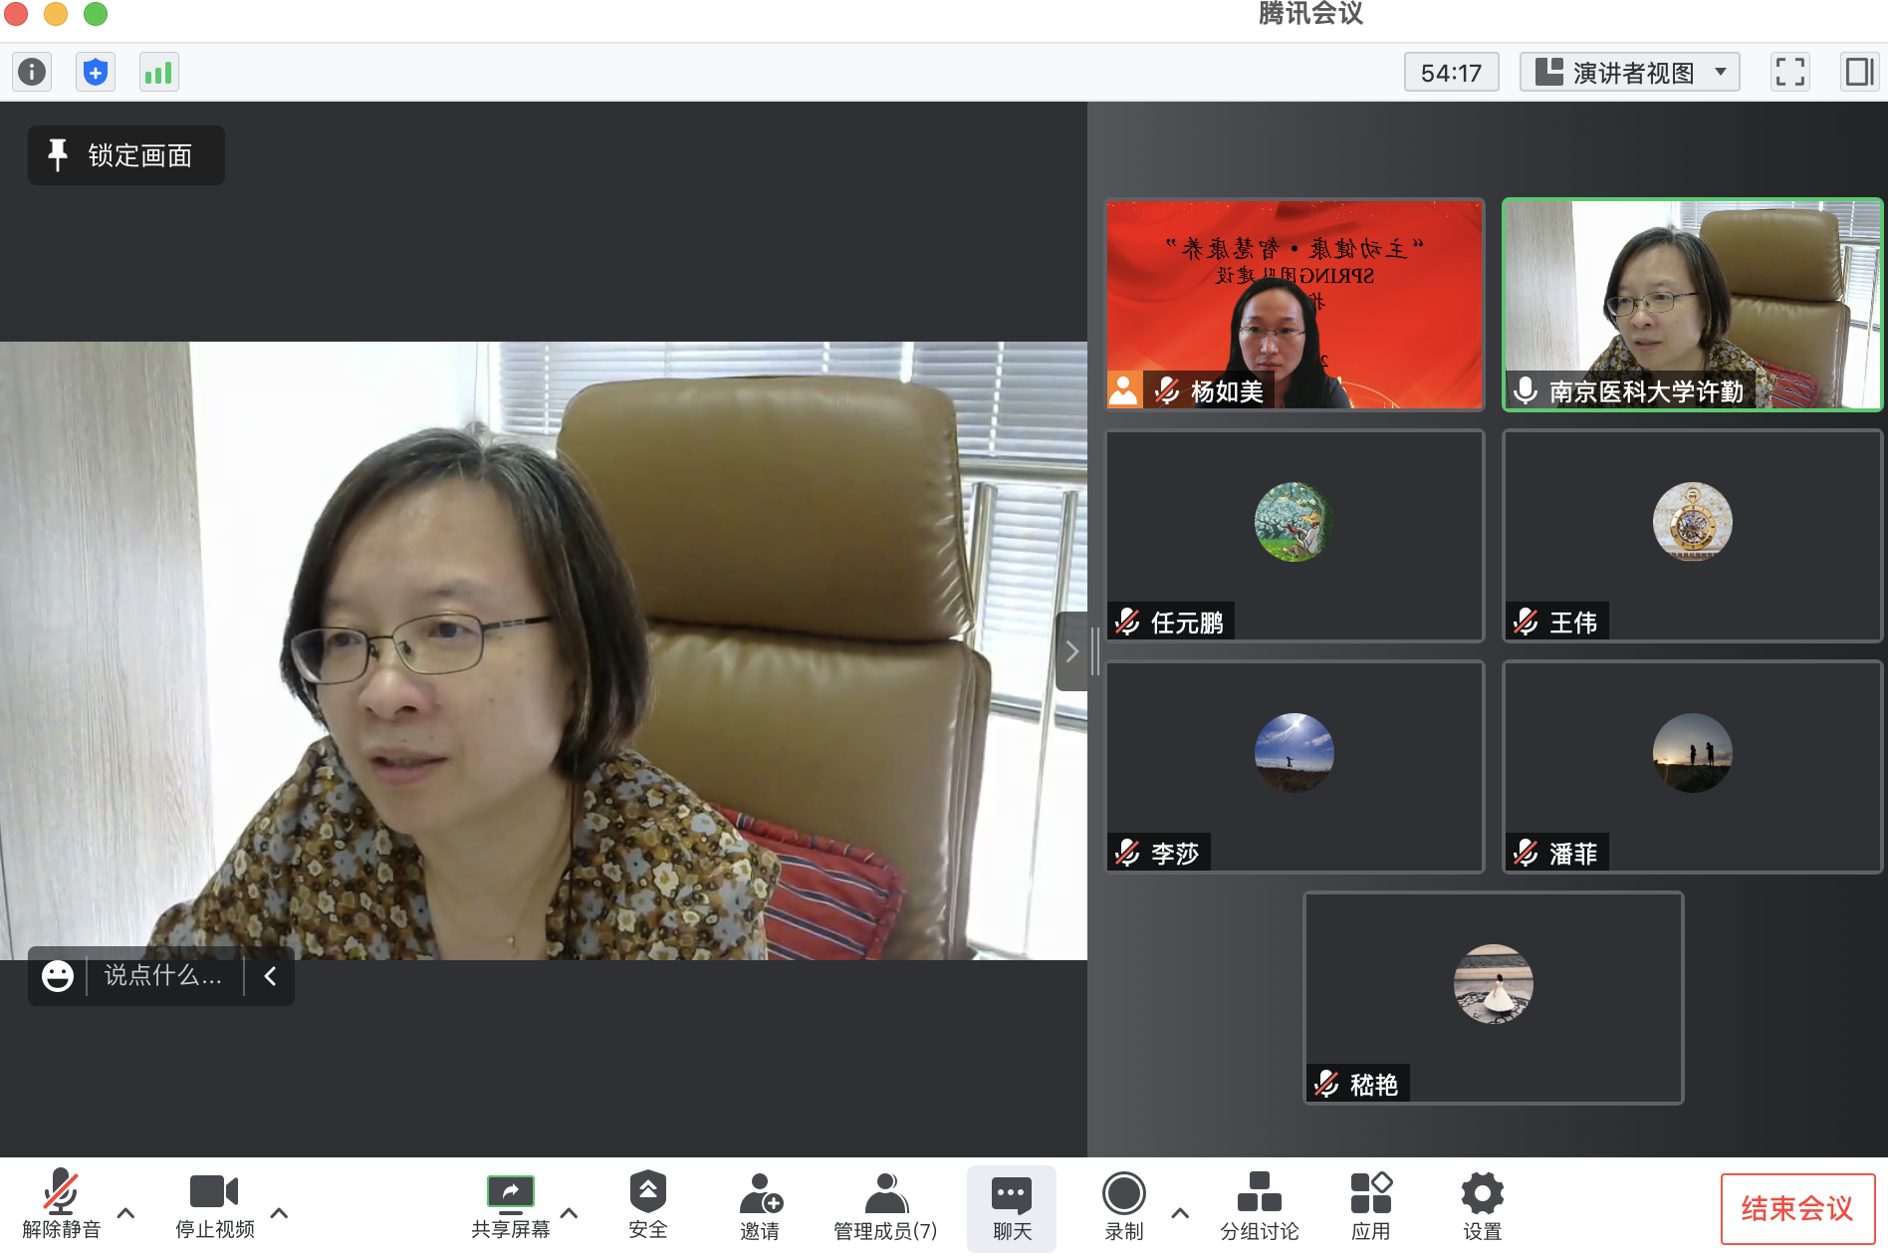Open 管理成员(7) member list
This screenshot has height=1257, width=1888.
click(884, 1206)
